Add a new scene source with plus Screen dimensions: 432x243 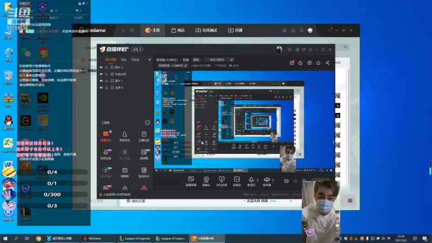coord(150,59)
